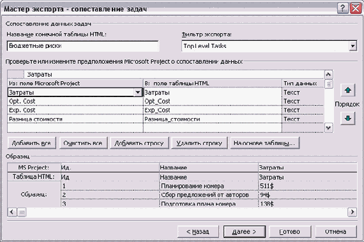Open the На основе таблицы dialog button
Viewport: 364px width, 242px height.
click(x=264, y=143)
